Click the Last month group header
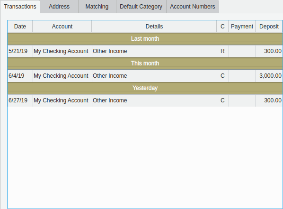283x209 pixels. [x=145, y=39]
